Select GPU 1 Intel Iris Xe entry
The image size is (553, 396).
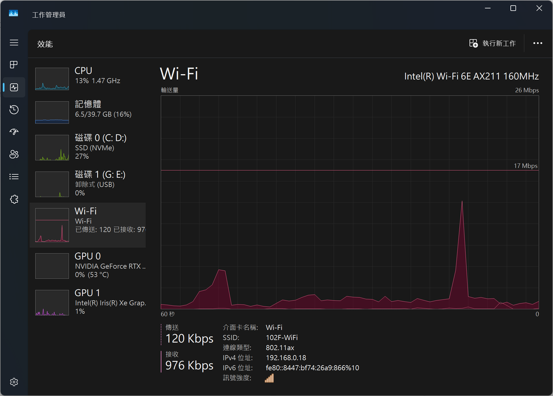tap(88, 302)
